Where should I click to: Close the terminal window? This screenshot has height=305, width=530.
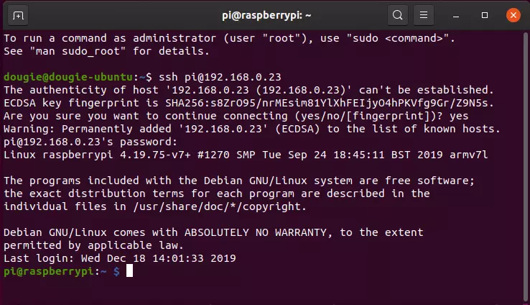coord(513,15)
